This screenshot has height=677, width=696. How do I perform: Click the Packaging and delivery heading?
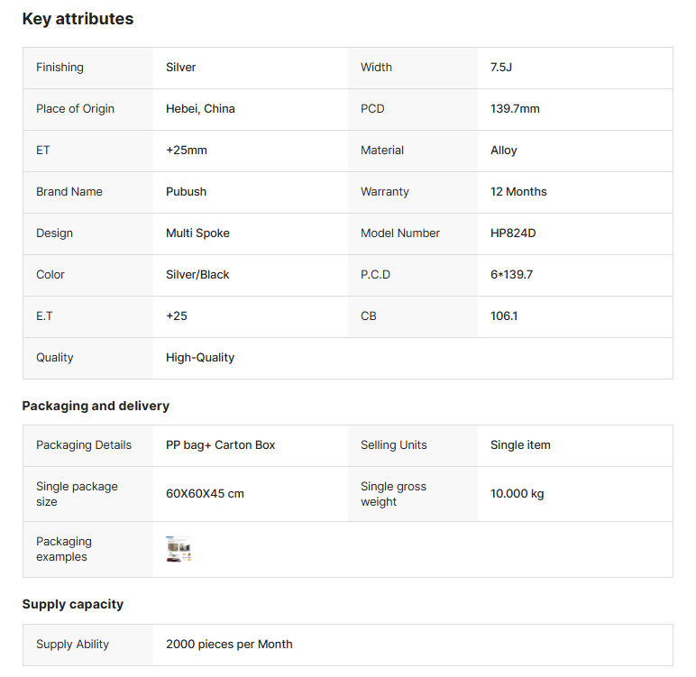(96, 406)
